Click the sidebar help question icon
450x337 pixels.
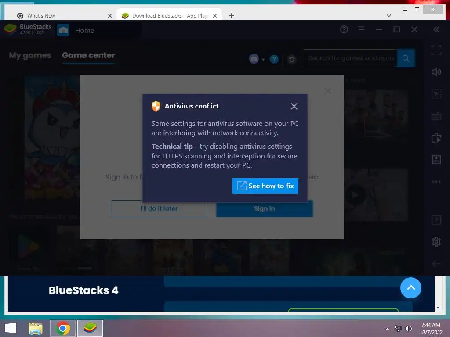(x=436, y=220)
